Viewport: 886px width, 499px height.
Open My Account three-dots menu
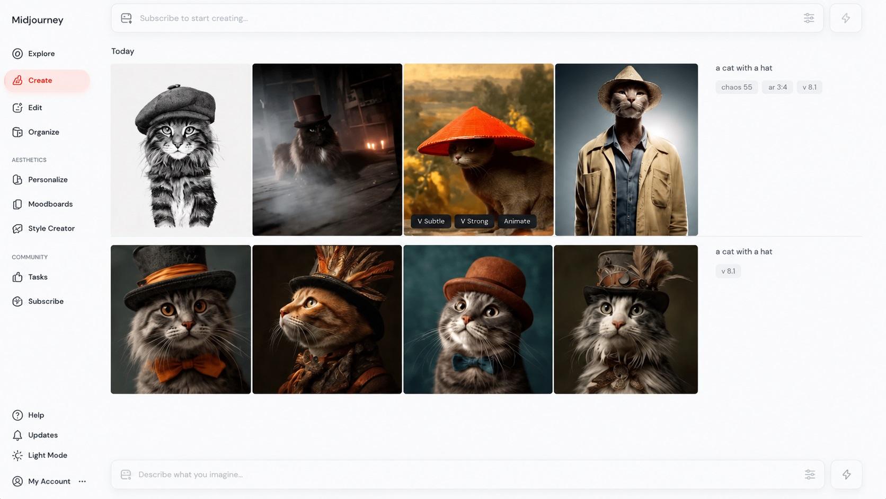[x=82, y=482]
